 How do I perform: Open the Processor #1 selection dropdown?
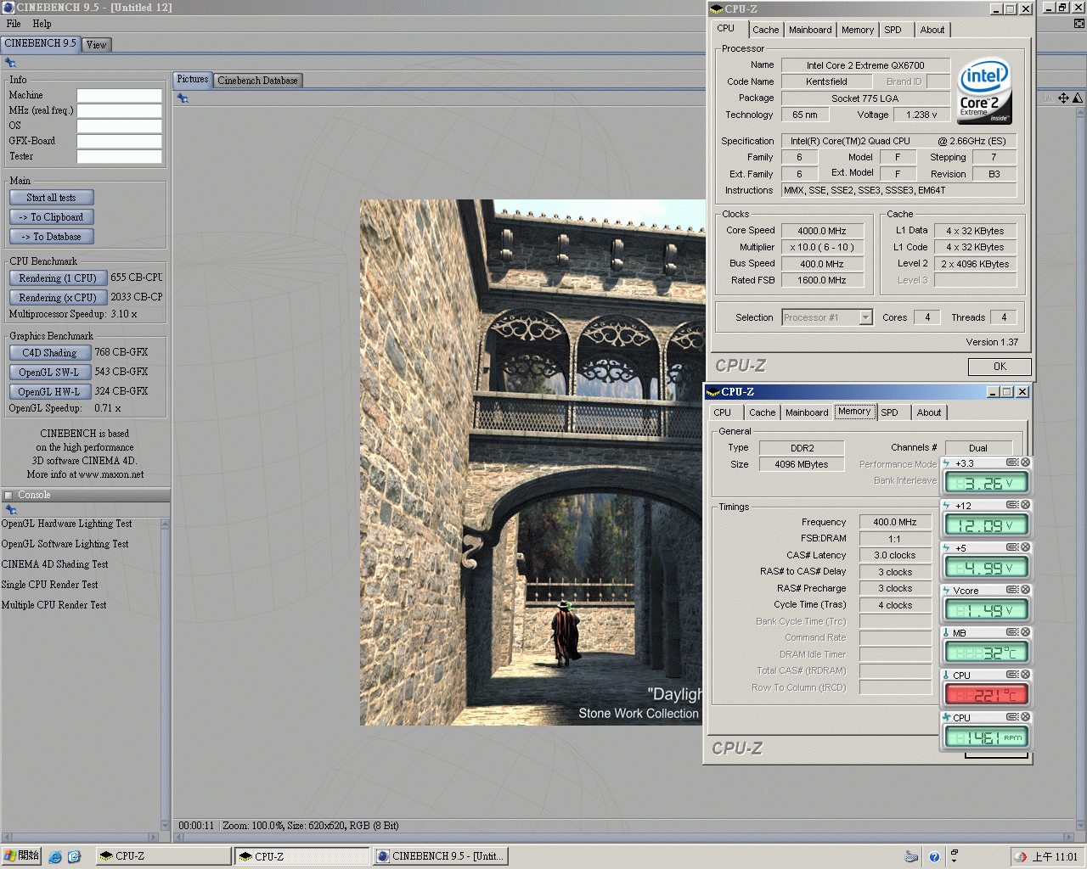pyautogui.click(x=865, y=317)
